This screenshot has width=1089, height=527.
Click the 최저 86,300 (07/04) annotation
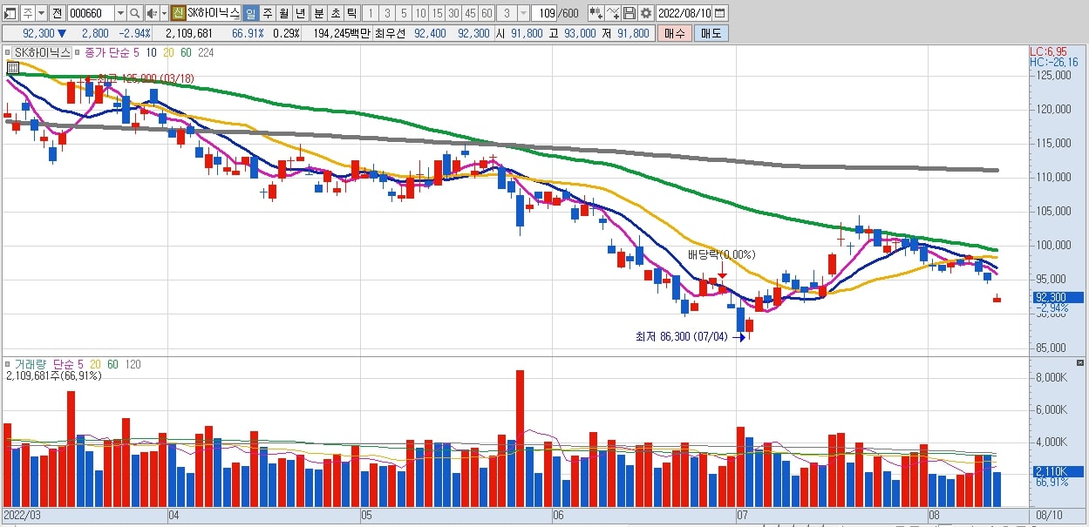[681, 335]
